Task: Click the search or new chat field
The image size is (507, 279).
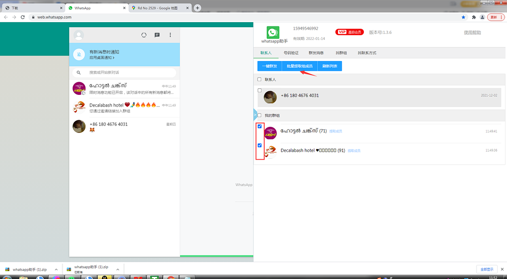Action: 124,72
